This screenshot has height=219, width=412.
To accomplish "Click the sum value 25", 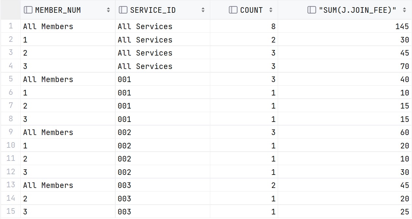I will click(345, 211).
